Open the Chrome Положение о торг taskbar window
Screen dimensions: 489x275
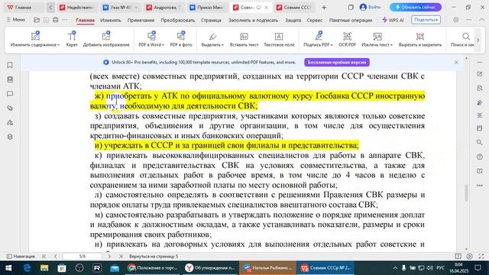click(153, 268)
